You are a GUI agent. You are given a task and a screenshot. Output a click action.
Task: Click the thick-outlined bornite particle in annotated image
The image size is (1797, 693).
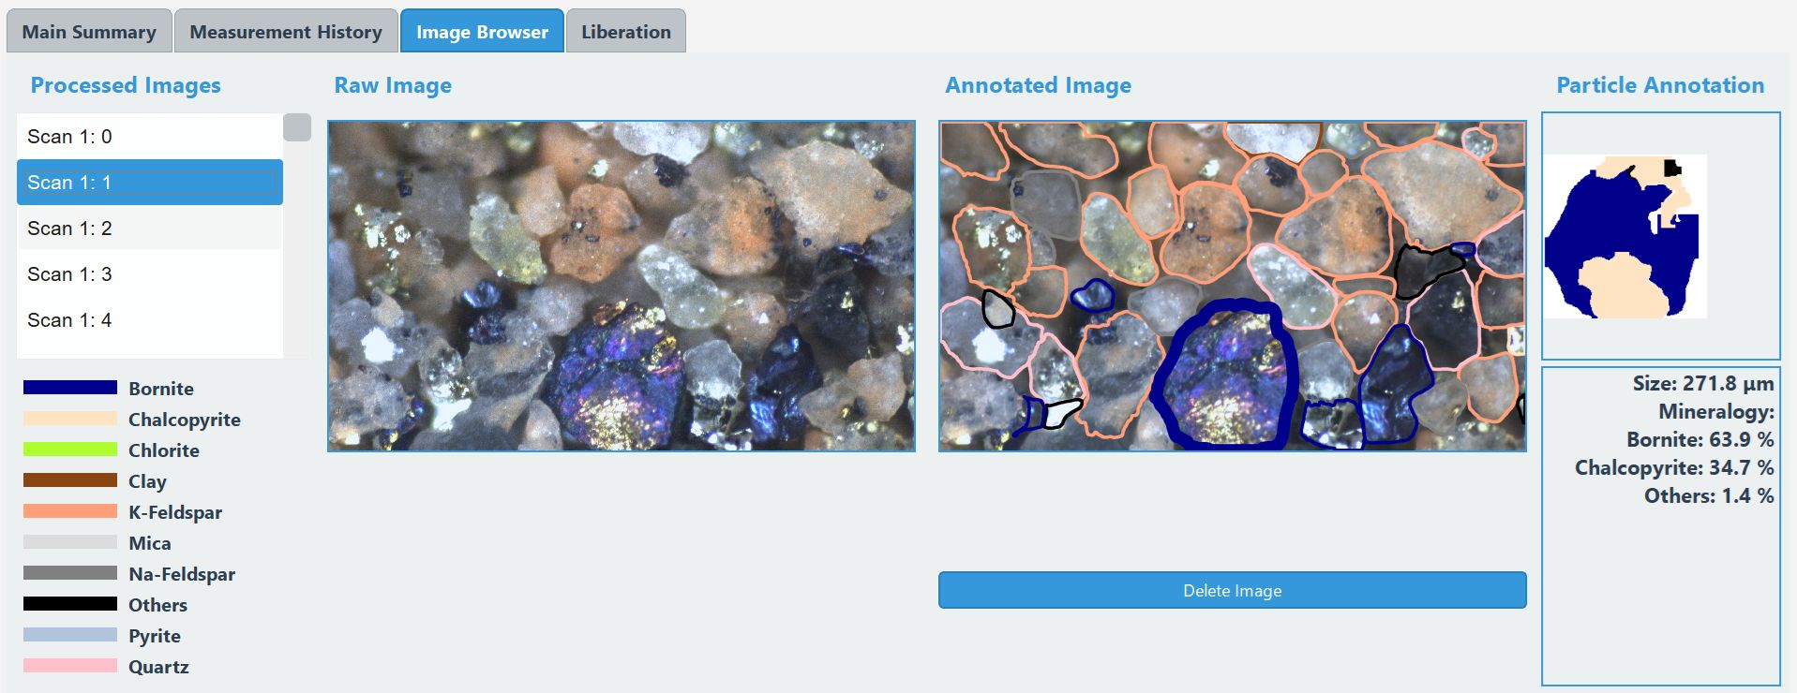tap(1224, 375)
